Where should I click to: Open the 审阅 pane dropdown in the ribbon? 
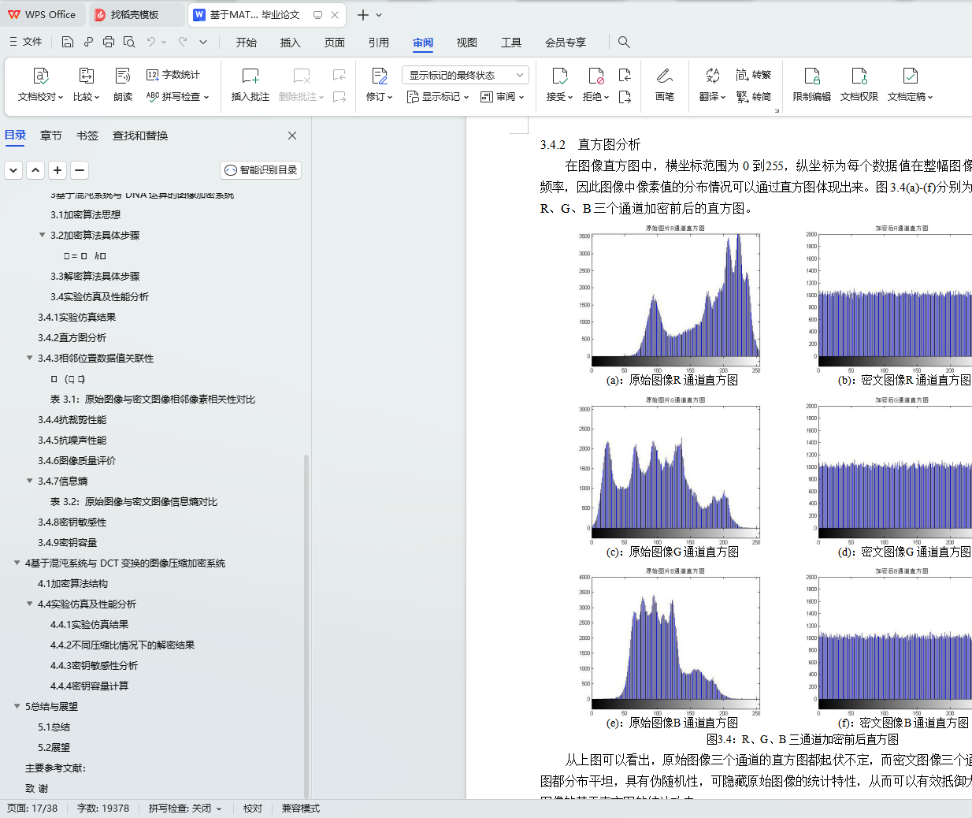point(503,97)
